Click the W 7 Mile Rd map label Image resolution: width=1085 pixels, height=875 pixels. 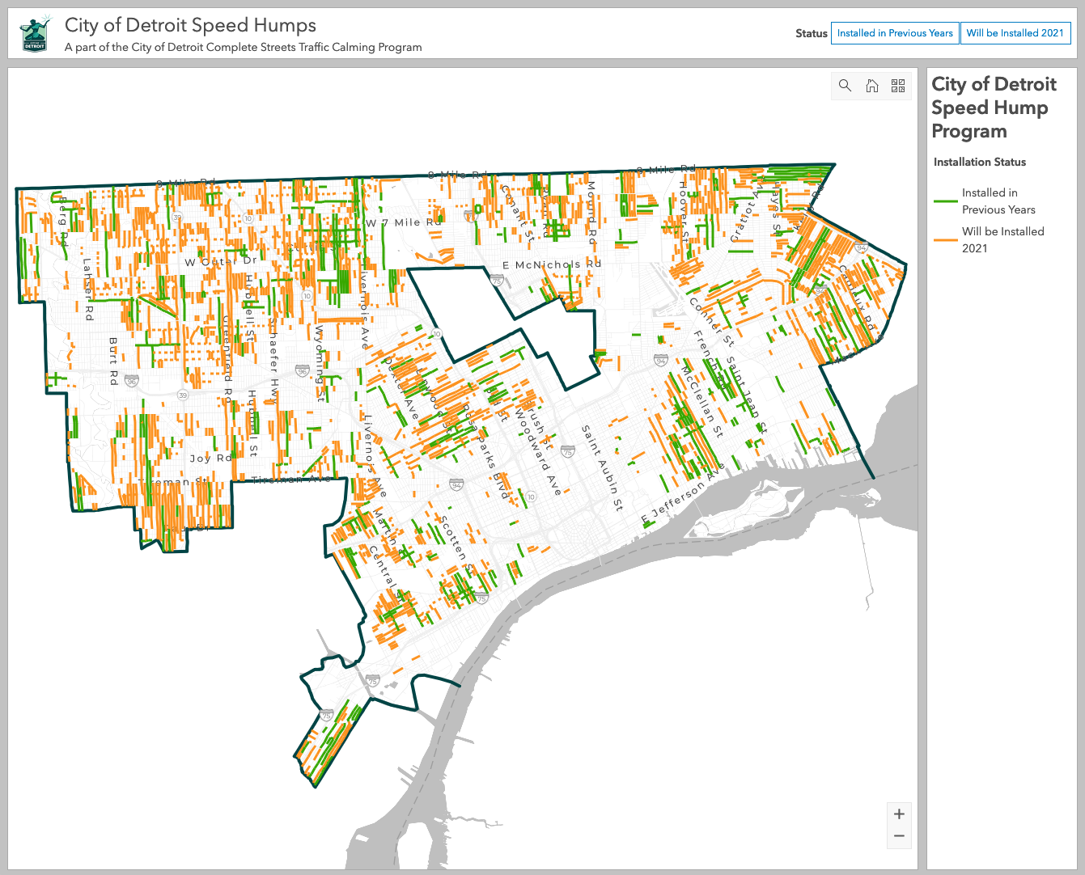tap(405, 222)
